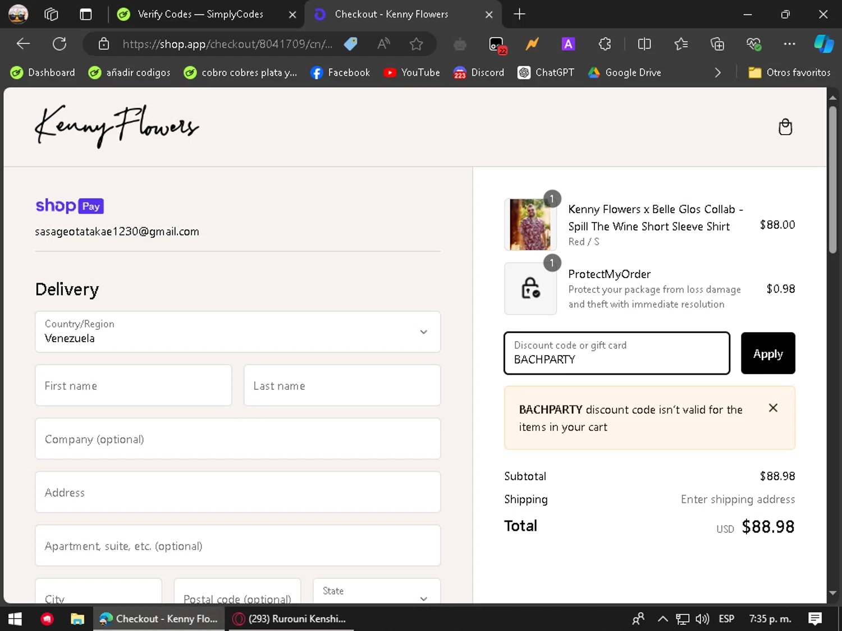Focus the Last name field
This screenshot has width=842, height=631.
[342, 385]
